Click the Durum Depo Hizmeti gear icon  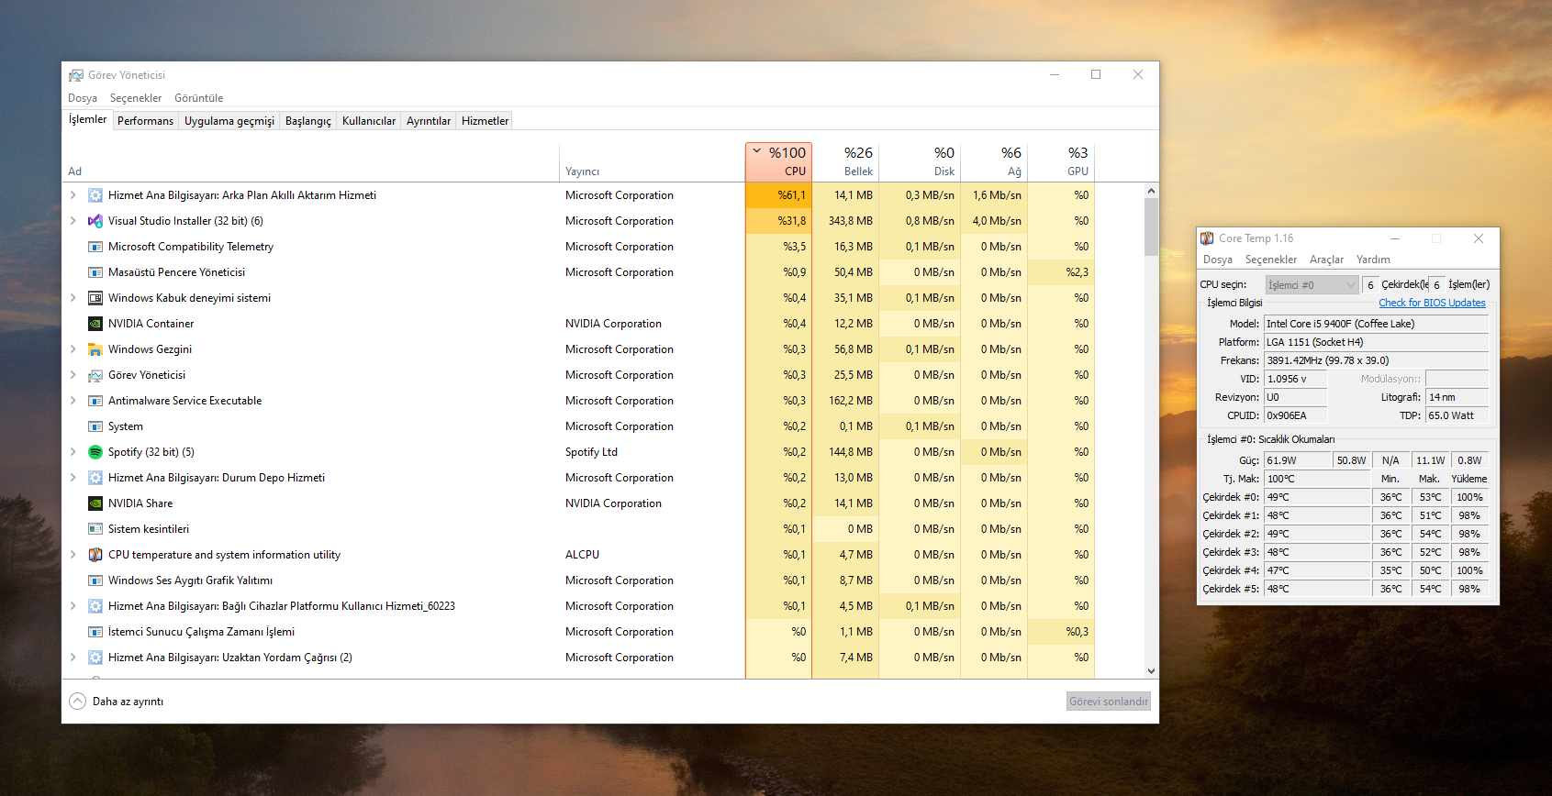95,478
